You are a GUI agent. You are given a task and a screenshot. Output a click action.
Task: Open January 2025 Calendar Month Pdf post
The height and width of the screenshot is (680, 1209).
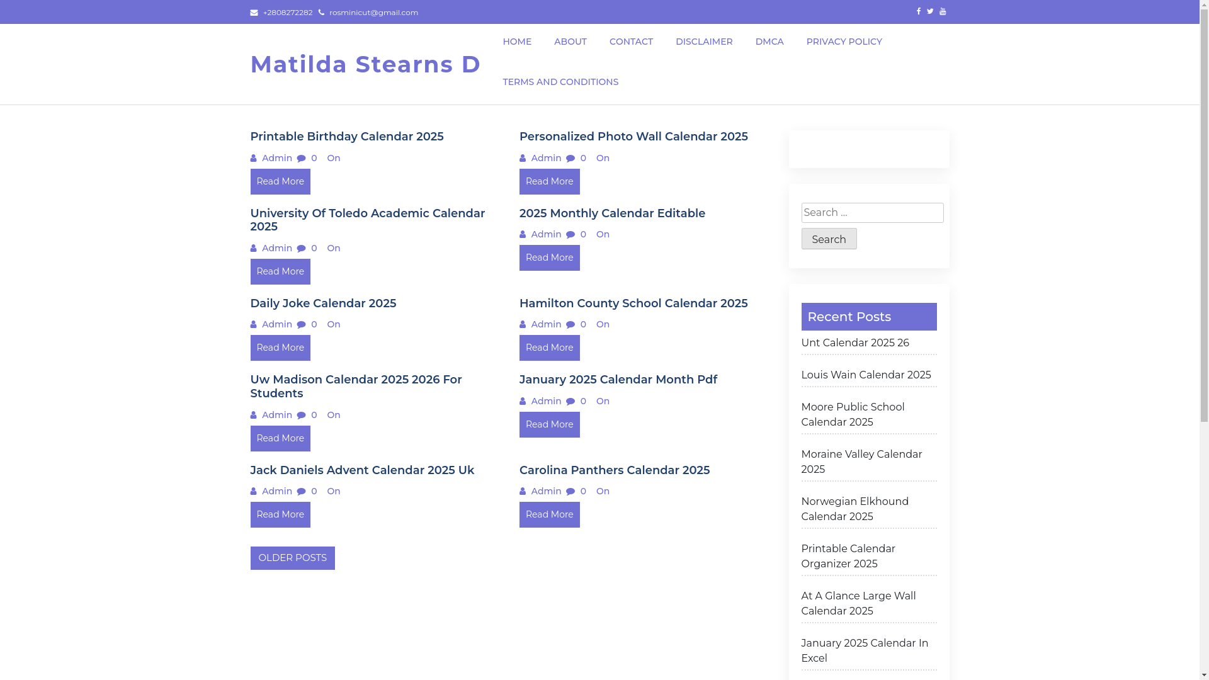pos(618,380)
